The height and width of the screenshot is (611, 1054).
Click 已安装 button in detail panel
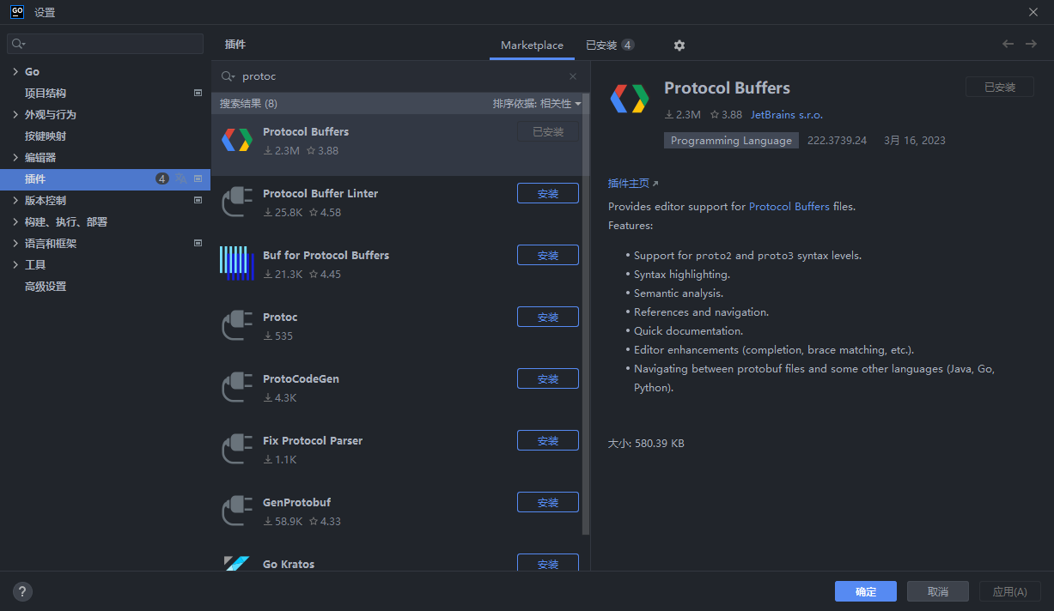point(1000,87)
